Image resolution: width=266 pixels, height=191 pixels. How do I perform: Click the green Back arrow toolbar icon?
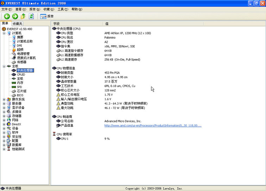coord(7,16)
